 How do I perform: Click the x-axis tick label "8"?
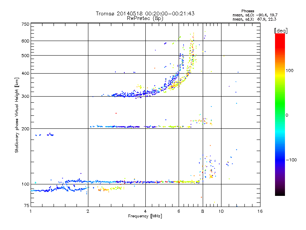[x=203, y=211]
